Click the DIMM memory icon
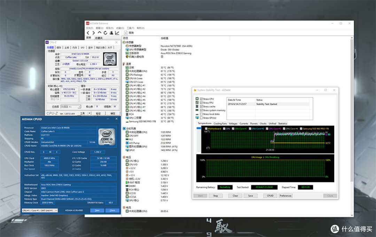 pos(127,186)
